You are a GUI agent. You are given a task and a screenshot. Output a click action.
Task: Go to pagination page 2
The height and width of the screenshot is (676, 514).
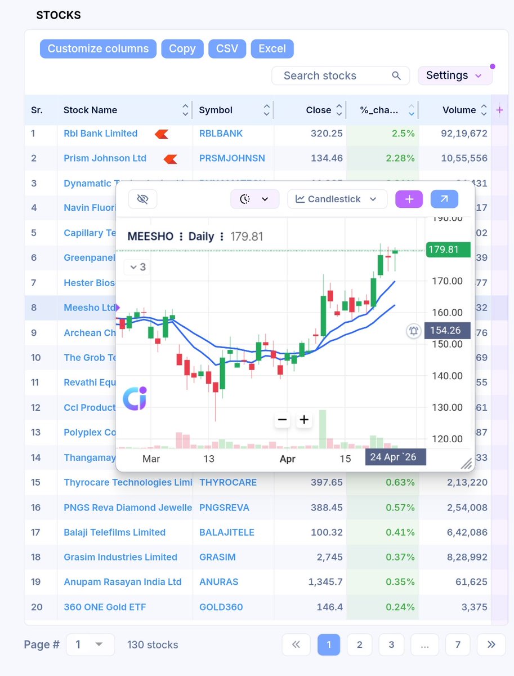point(360,644)
